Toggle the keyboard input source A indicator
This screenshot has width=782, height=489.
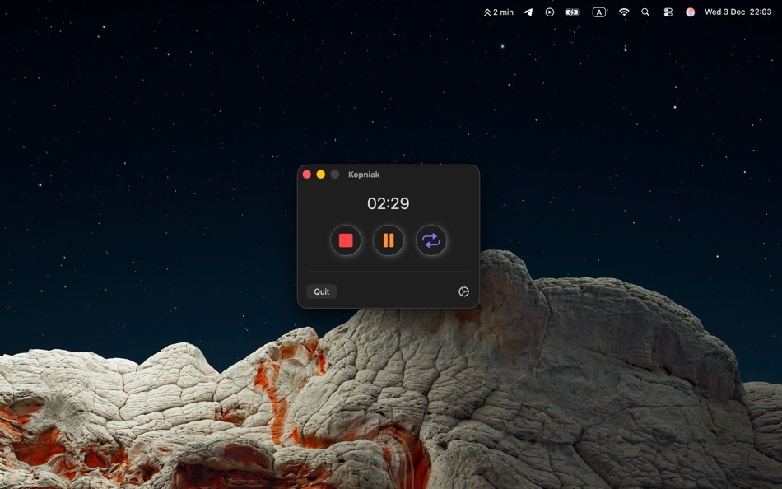tap(598, 12)
